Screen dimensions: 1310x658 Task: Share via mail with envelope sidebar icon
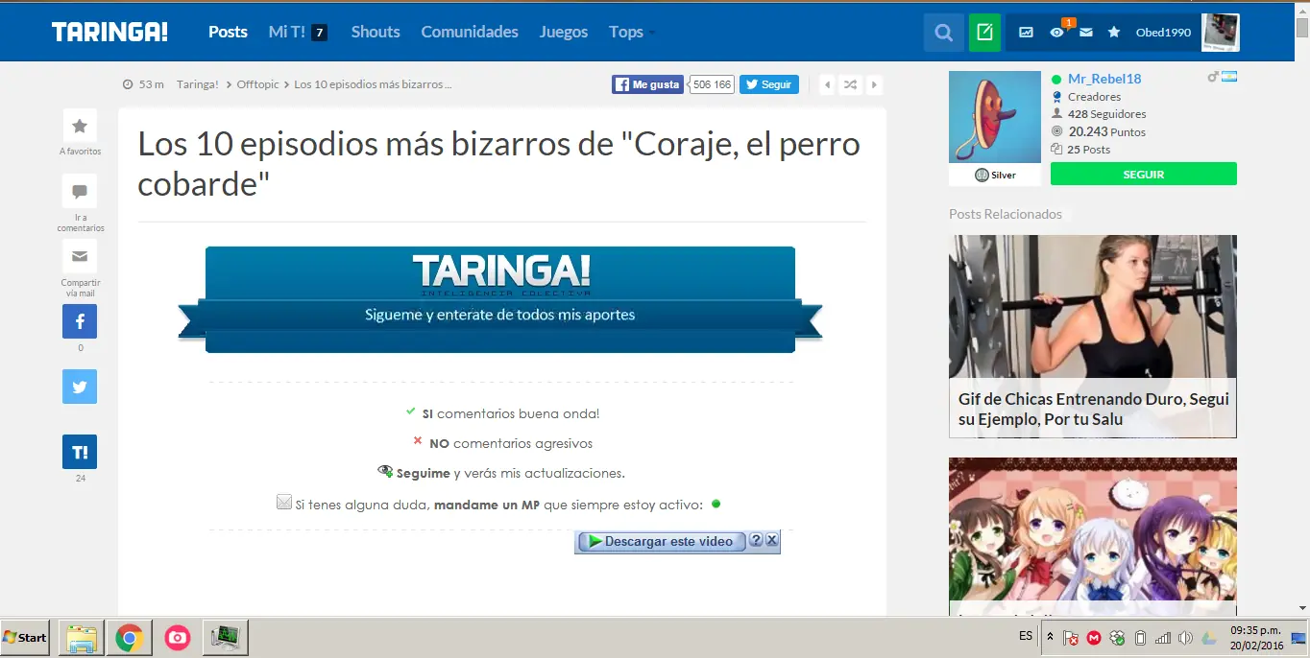[80, 256]
